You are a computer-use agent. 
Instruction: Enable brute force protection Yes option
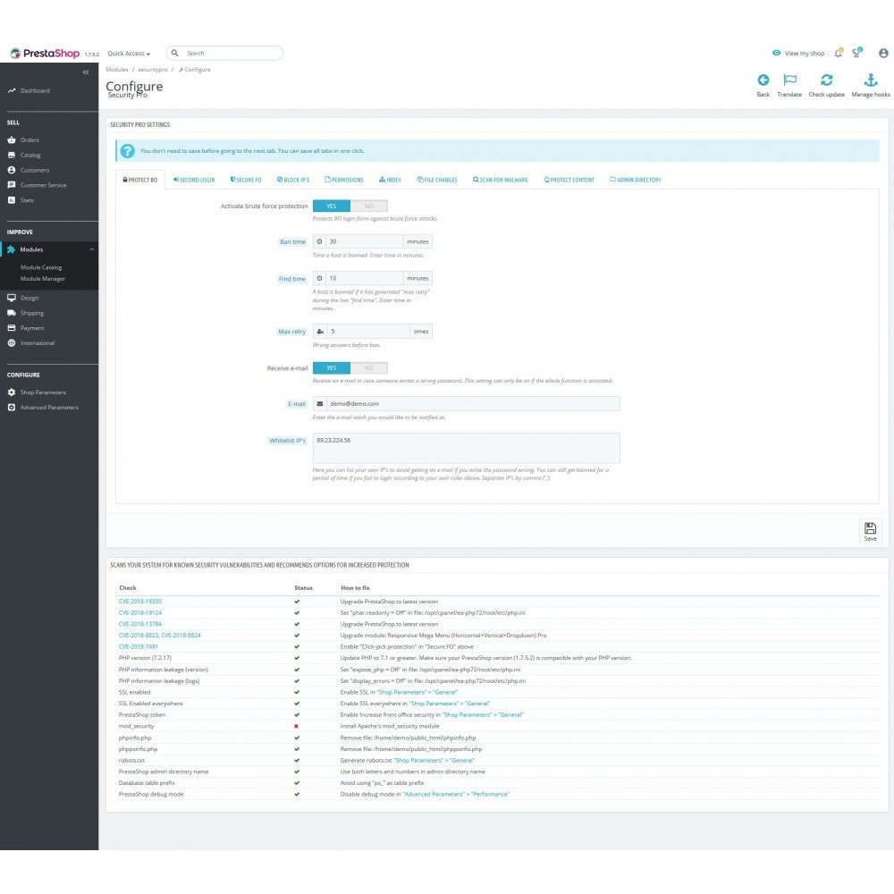tap(332, 206)
